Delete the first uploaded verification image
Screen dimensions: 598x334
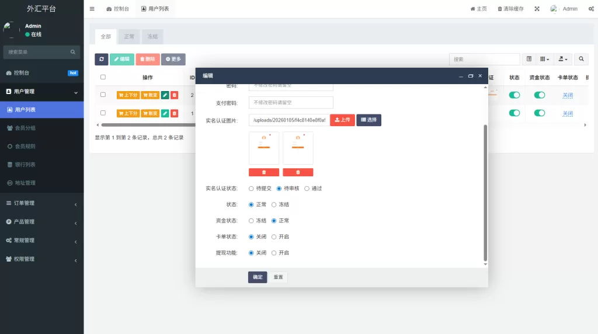click(263, 172)
